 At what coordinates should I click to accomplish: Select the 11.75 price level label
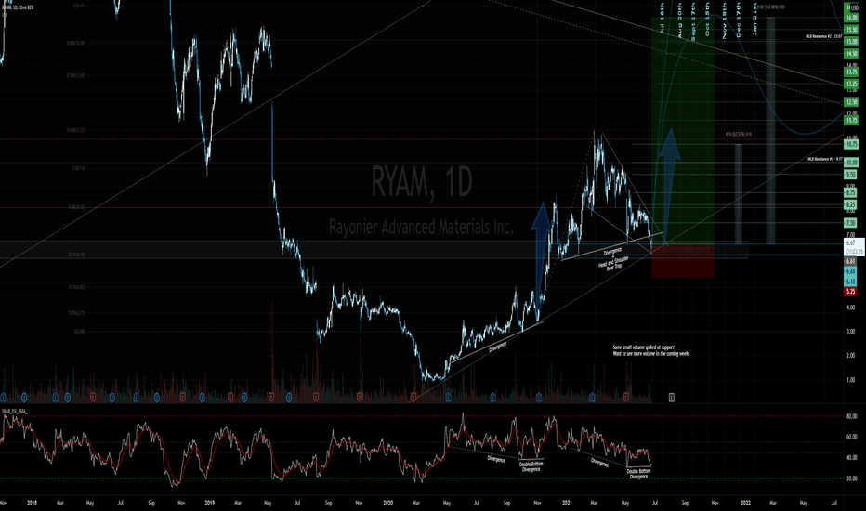(850, 120)
